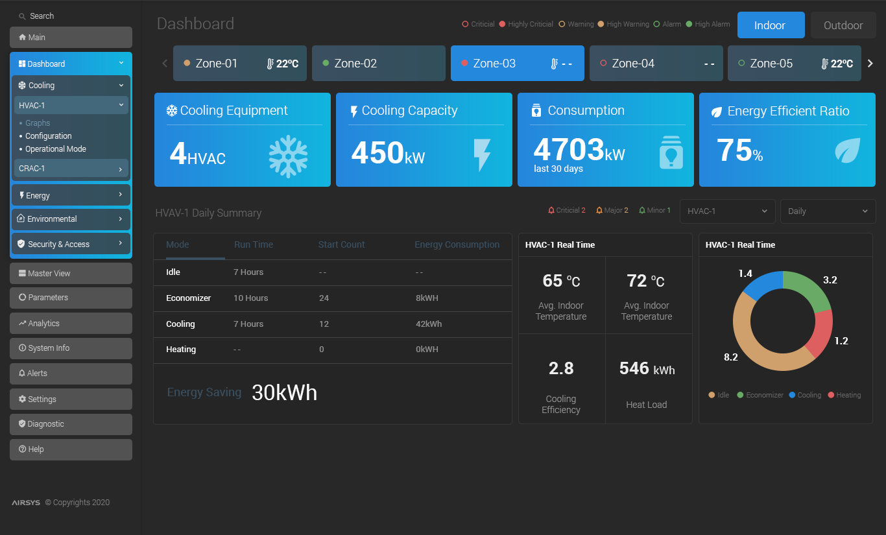Switch to Outdoor view
The height and width of the screenshot is (535, 886).
pos(843,25)
